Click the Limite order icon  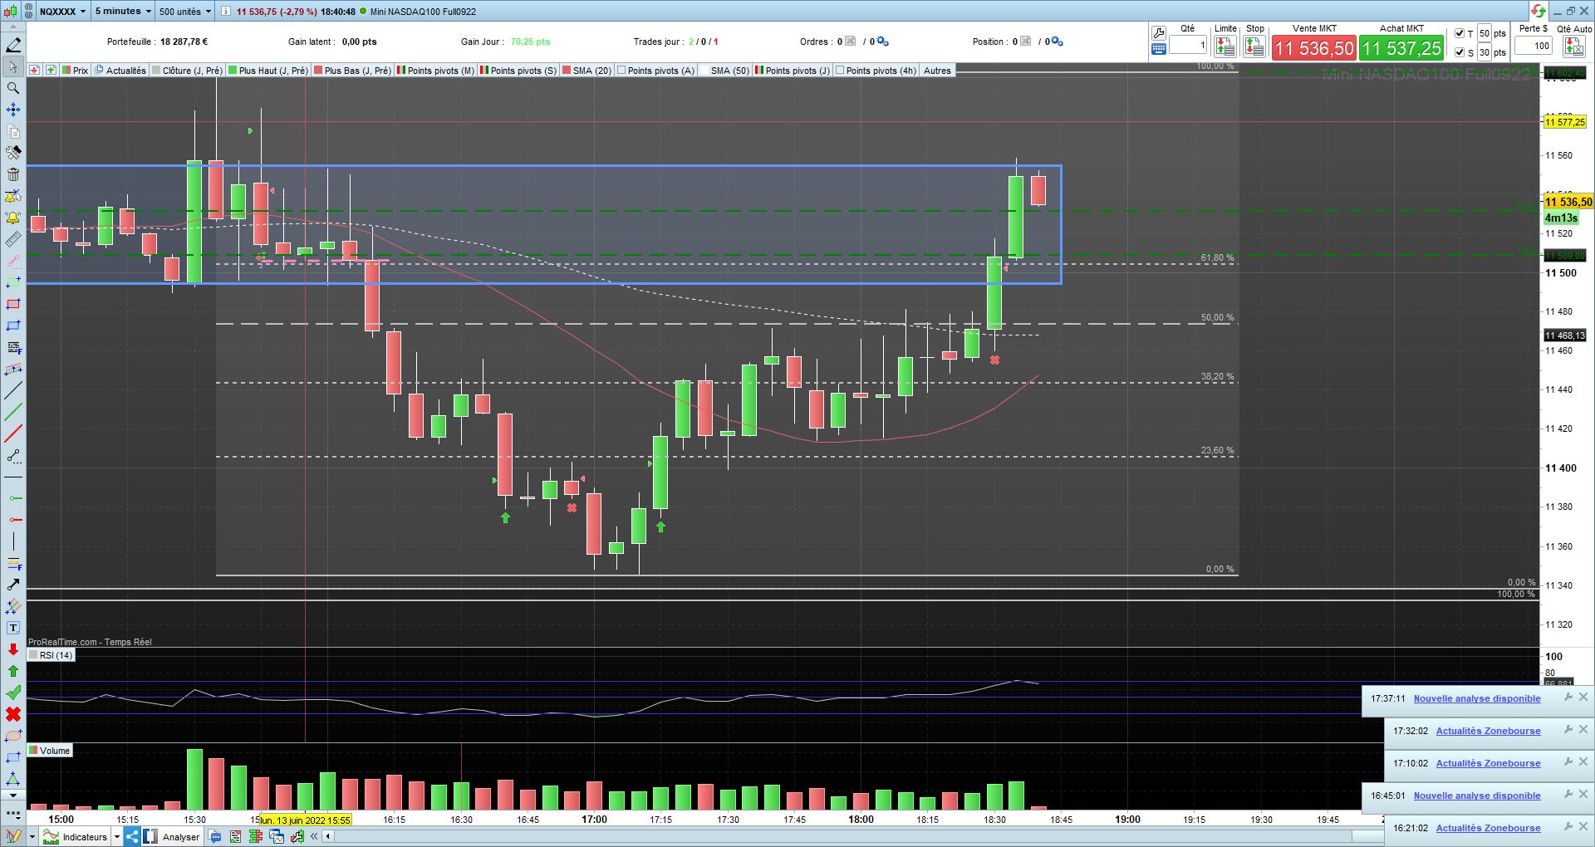[1225, 47]
